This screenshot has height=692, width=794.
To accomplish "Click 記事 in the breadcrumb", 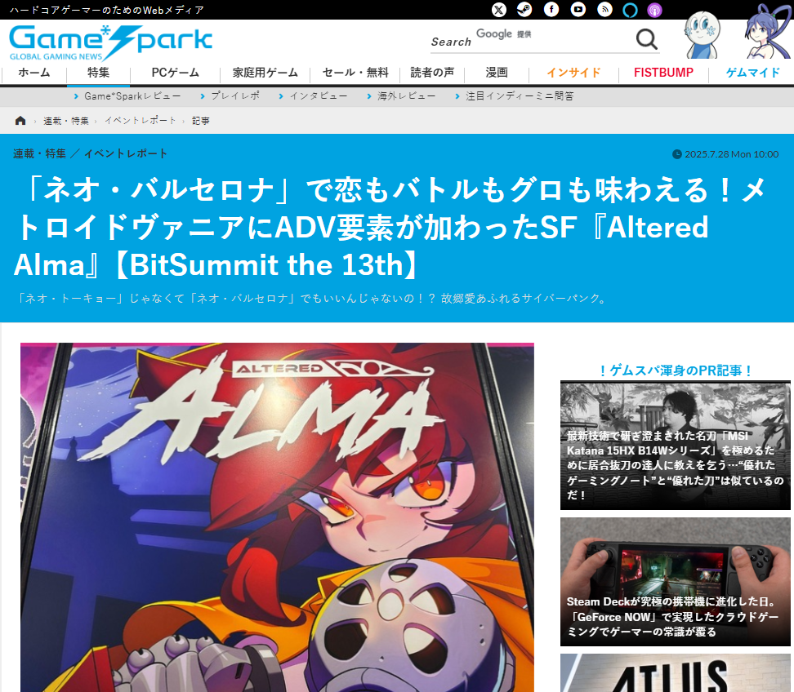I will click(x=200, y=121).
